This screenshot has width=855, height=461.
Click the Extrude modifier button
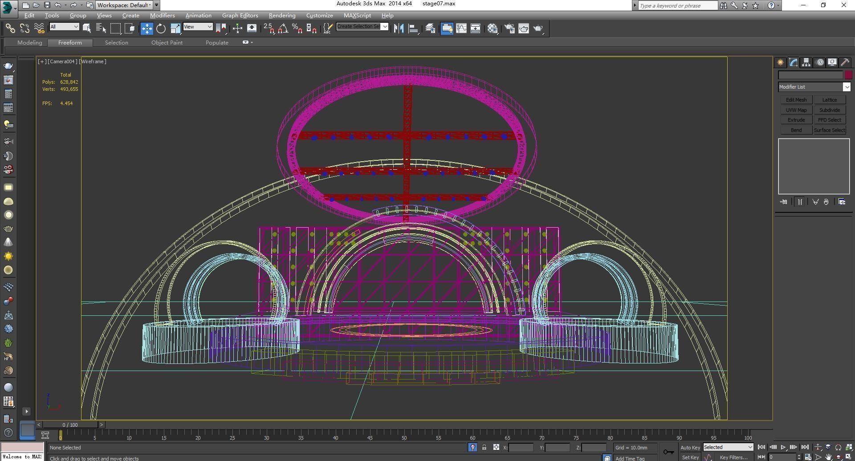[x=796, y=120]
